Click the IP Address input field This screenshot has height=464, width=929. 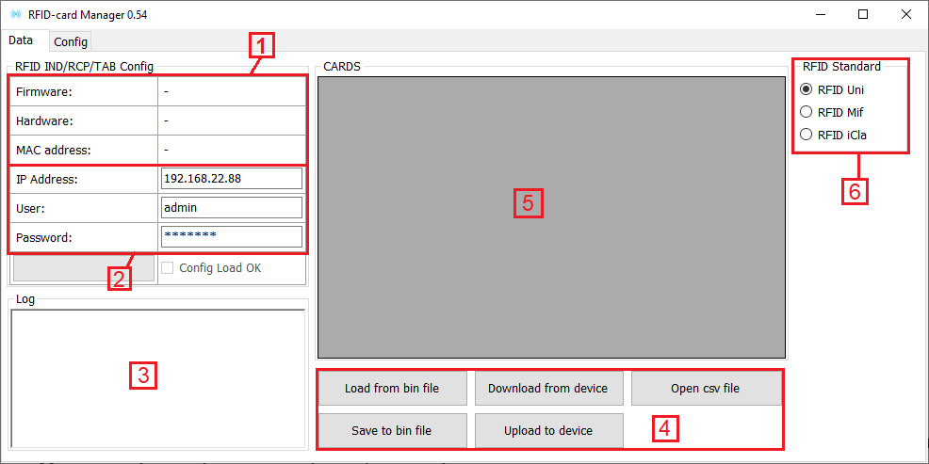tap(231, 179)
